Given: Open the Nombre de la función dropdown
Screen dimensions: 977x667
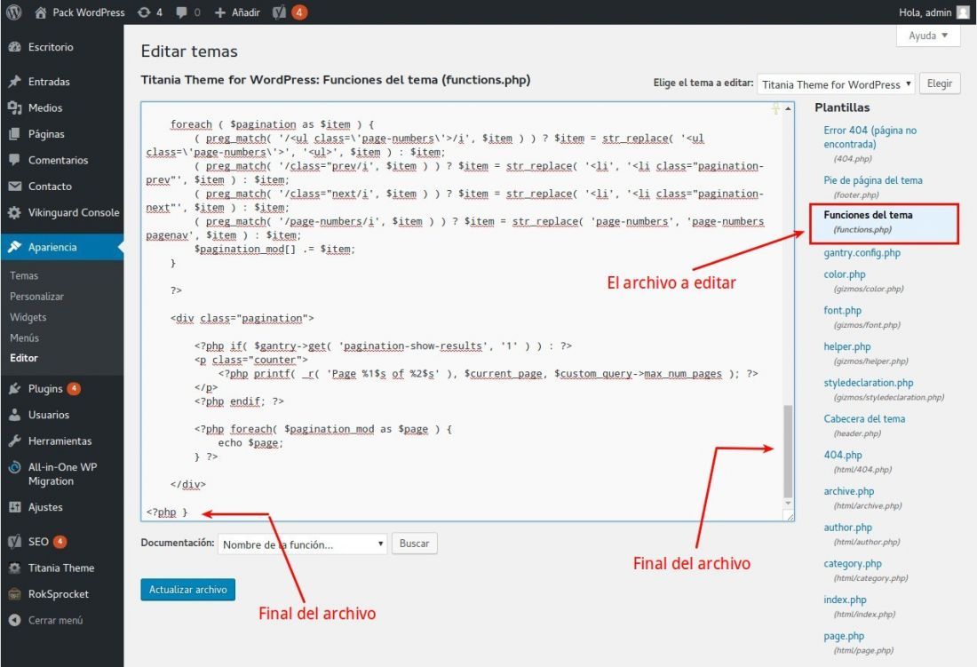Looking at the screenshot, I should click(x=302, y=544).
